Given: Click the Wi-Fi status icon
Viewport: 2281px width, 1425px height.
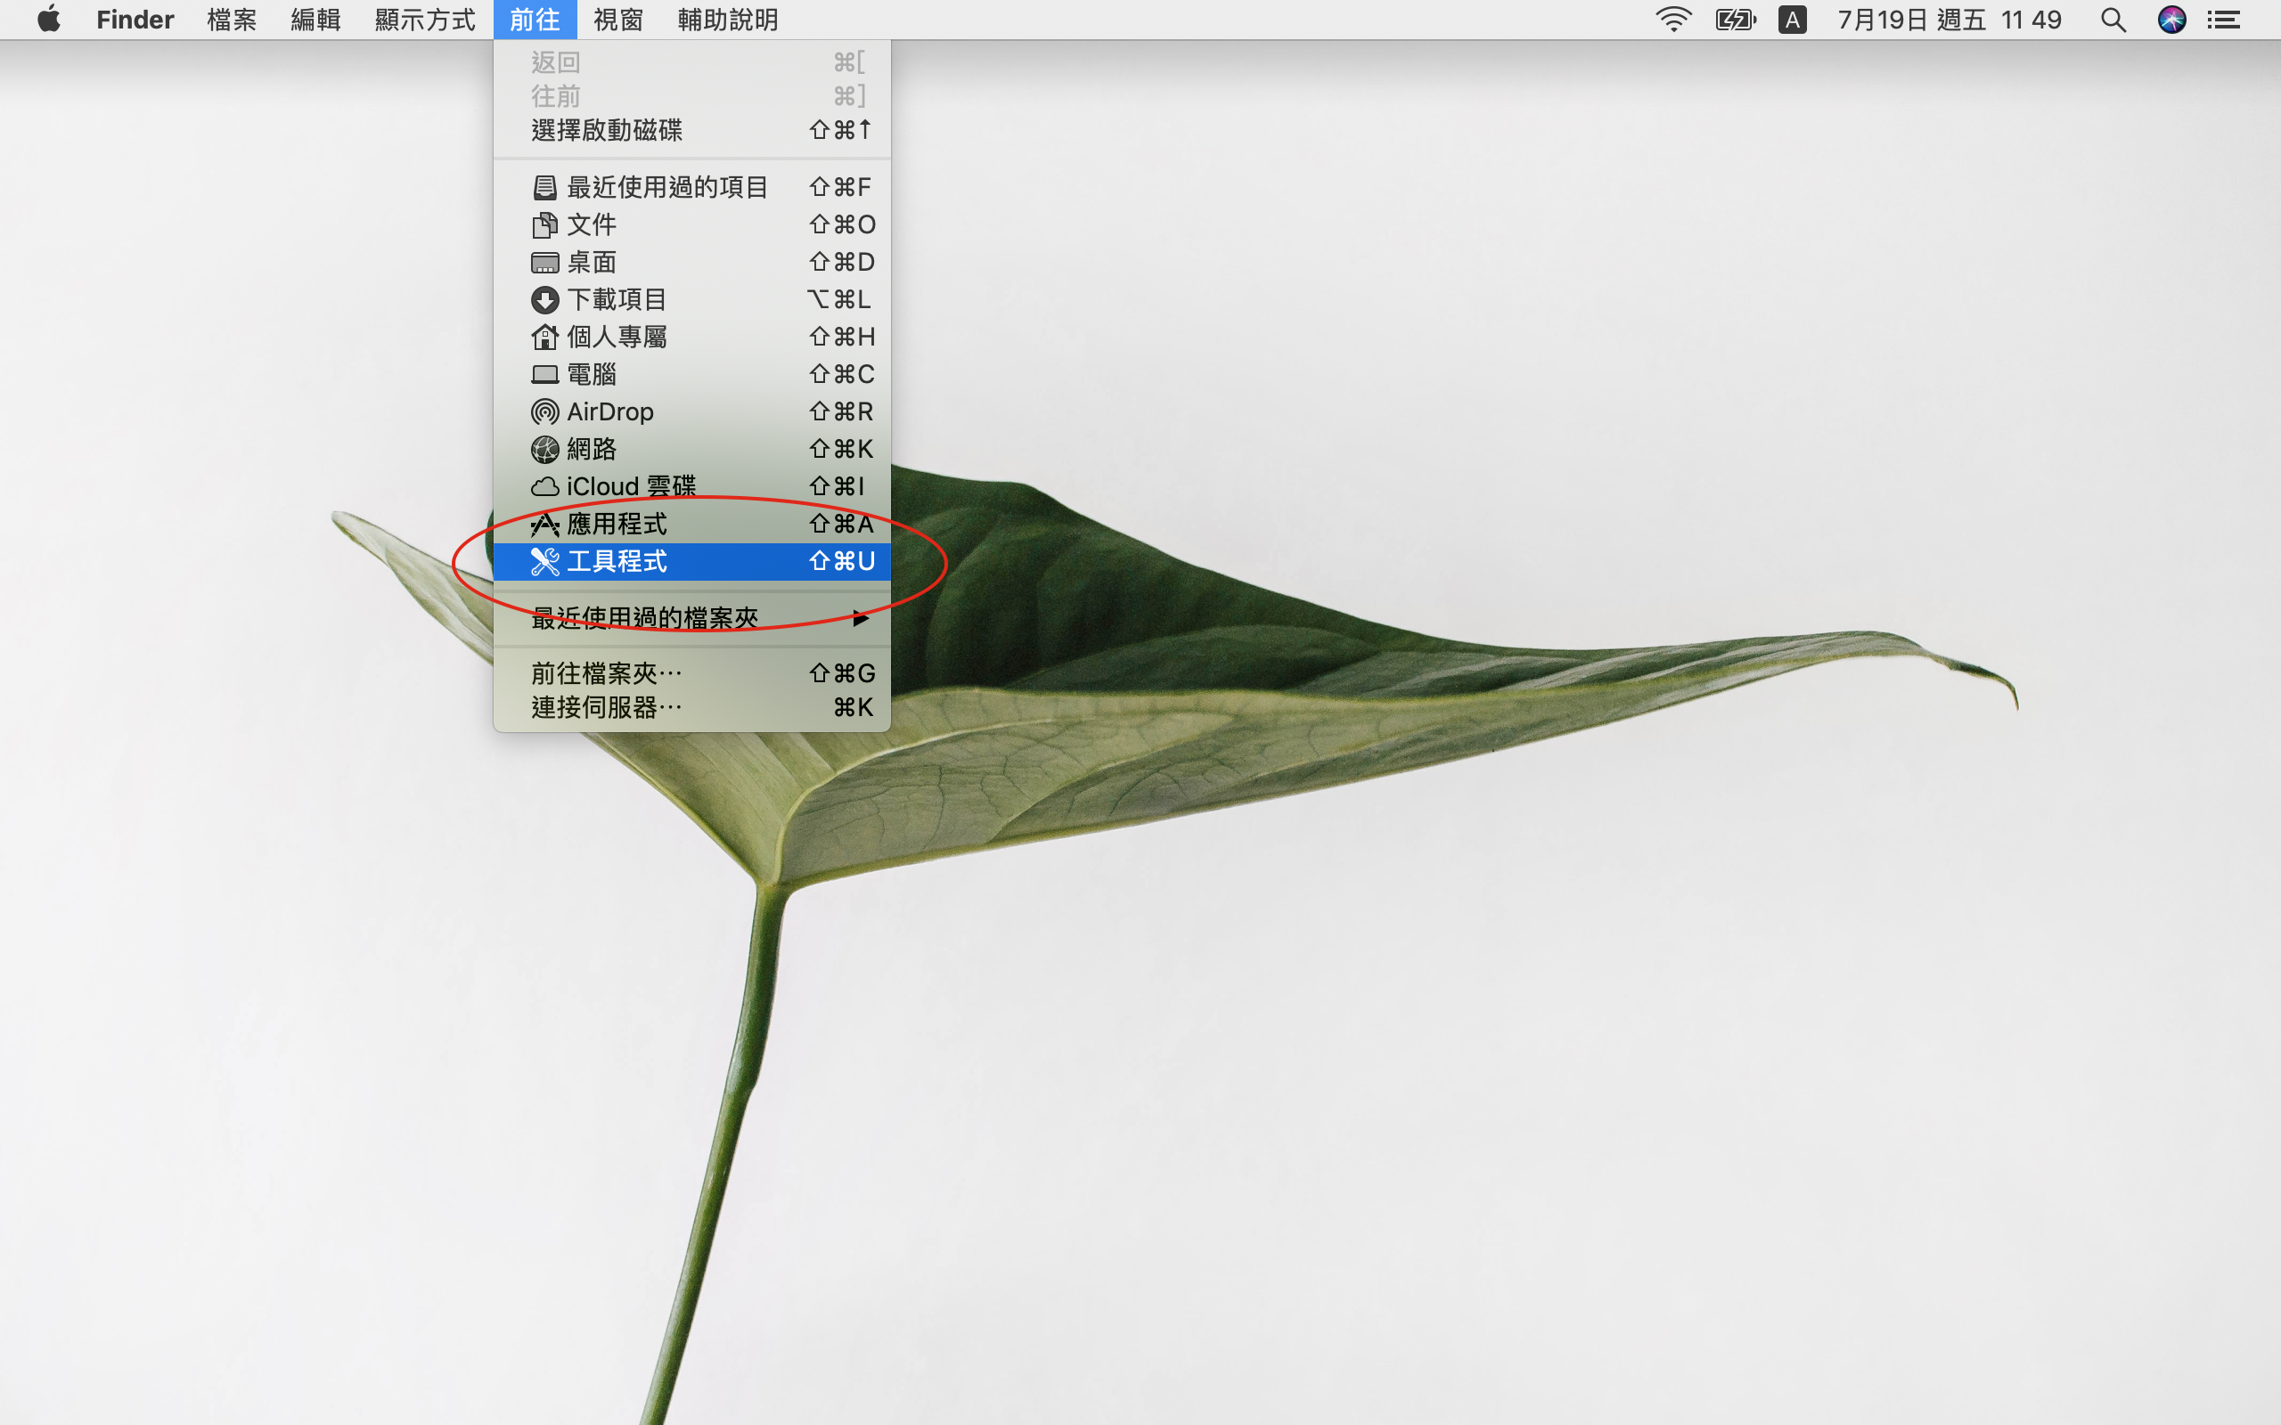Looking at the screenshot, I should pos(1673,20).
